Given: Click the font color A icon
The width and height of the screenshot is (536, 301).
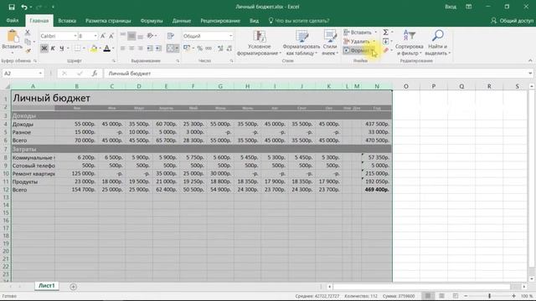Looking at the screenshot, I should (106, 48).
